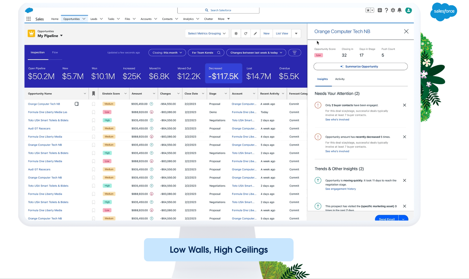This screenshot has width=469, height=279.
Task: Bookmark the Formula One Liberty Media Las row
Action: point(93,112)
